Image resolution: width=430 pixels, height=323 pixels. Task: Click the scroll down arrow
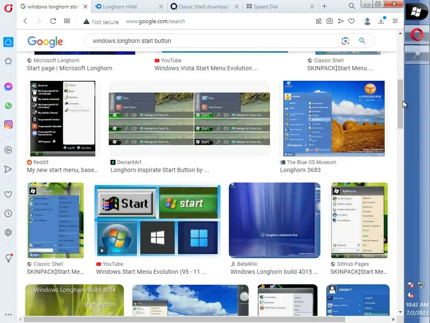(400, 312)
